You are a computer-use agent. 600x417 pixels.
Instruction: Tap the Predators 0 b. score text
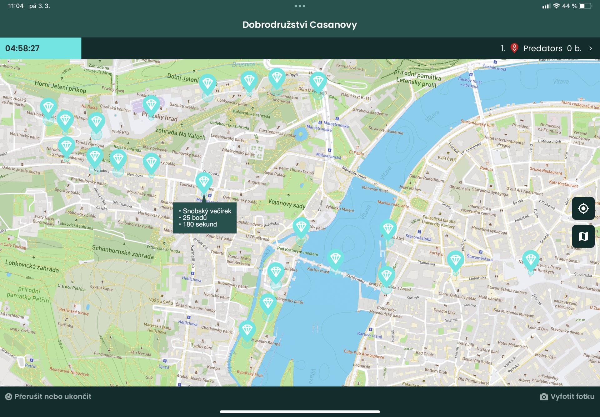coord(552,48)
